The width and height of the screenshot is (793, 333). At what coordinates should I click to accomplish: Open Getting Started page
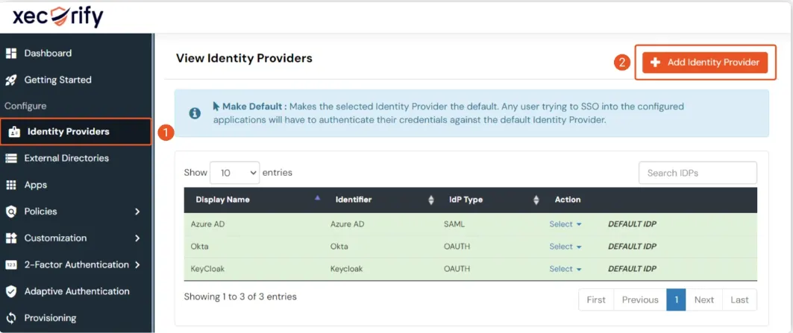point(57,80)
